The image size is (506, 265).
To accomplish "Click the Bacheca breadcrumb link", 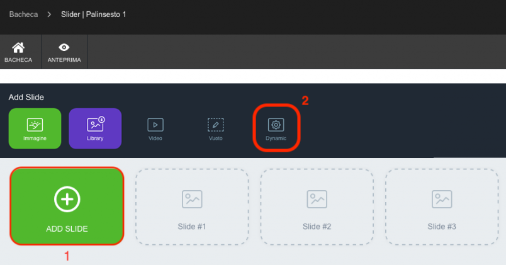I will tap(23, 14).
